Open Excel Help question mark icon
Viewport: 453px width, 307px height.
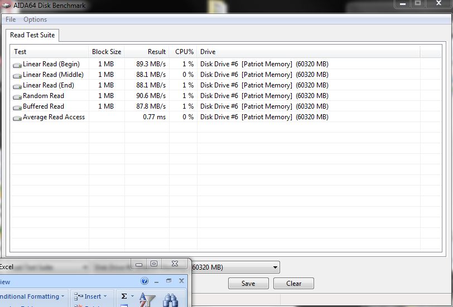[145, 281]
